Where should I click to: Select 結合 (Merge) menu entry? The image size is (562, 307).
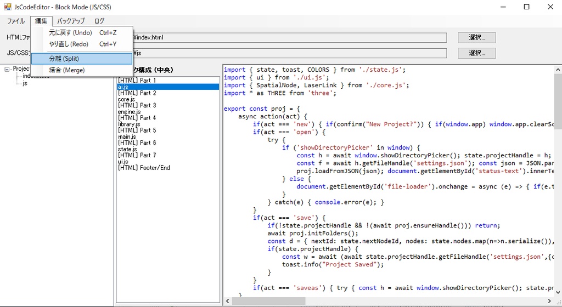[82, 70]
